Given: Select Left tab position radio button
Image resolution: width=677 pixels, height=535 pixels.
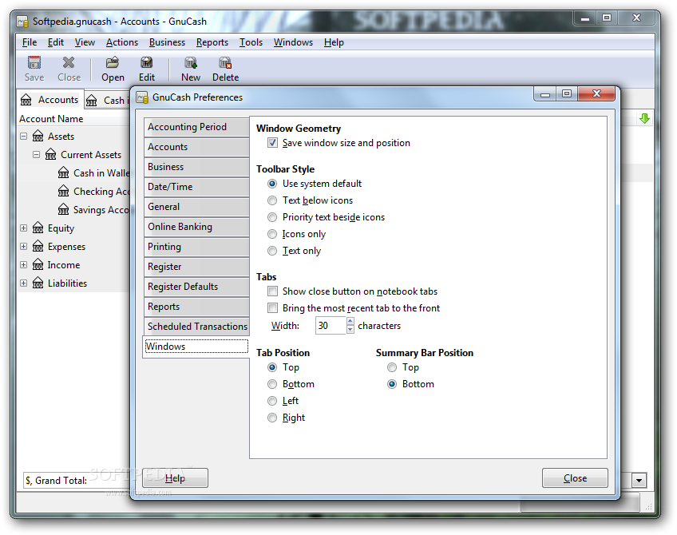Looking at the screenshot, I should [x=272, y=401].
